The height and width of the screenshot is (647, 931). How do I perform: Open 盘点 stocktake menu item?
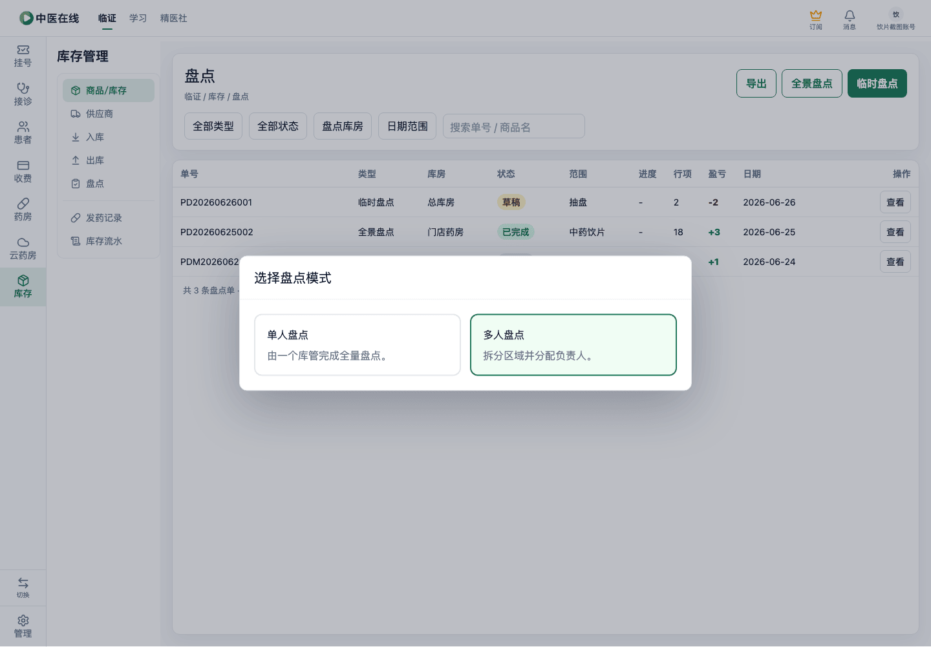[x=109, y=184]
